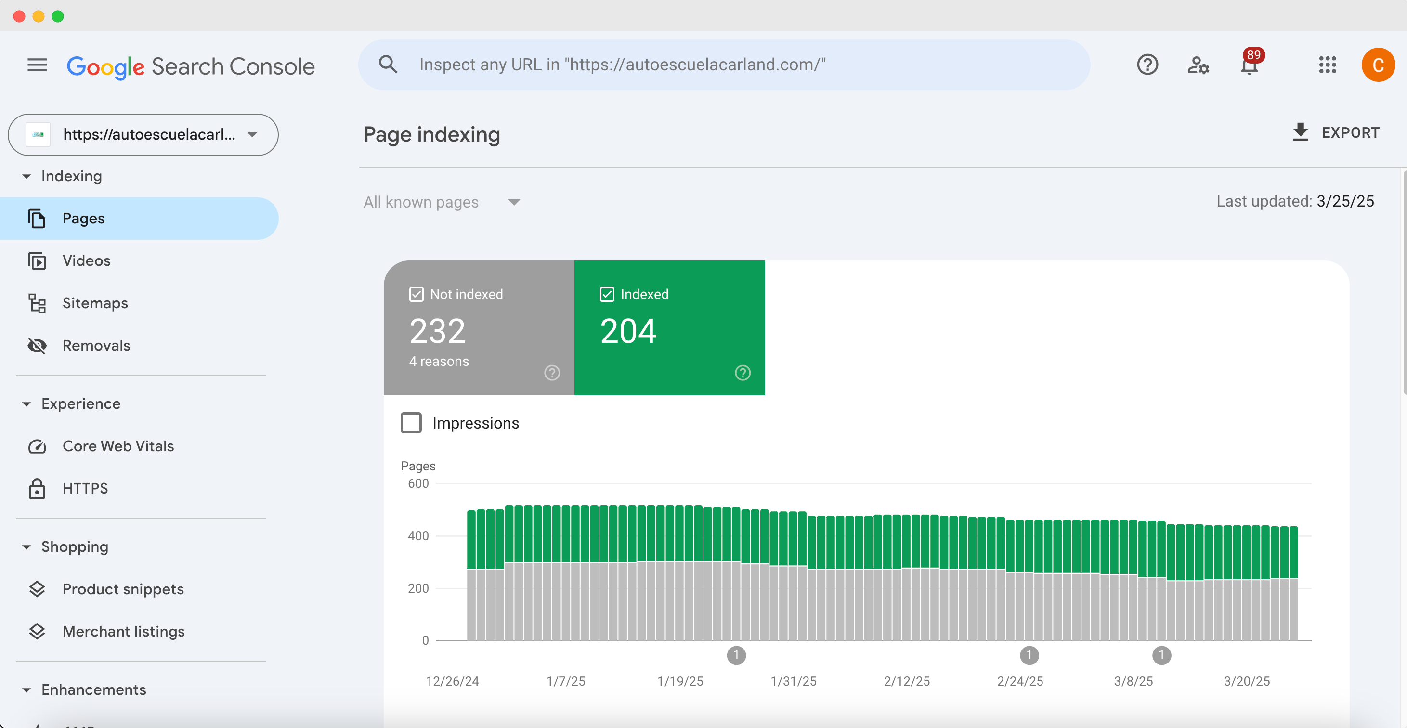Image resolution: width=1407 pixels, height=728 pixels.
Task: Click the 'Last updated: 3/25/25' text
Action: tap(1295, 202)
